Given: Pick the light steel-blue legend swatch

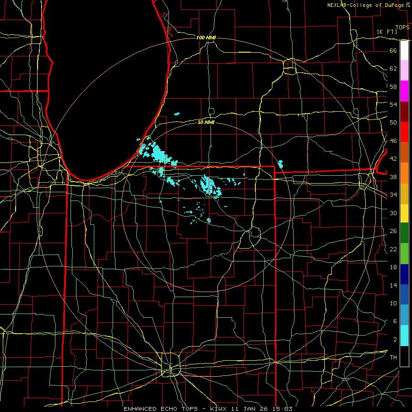Looking at the screenshot, I should point(404,315).
